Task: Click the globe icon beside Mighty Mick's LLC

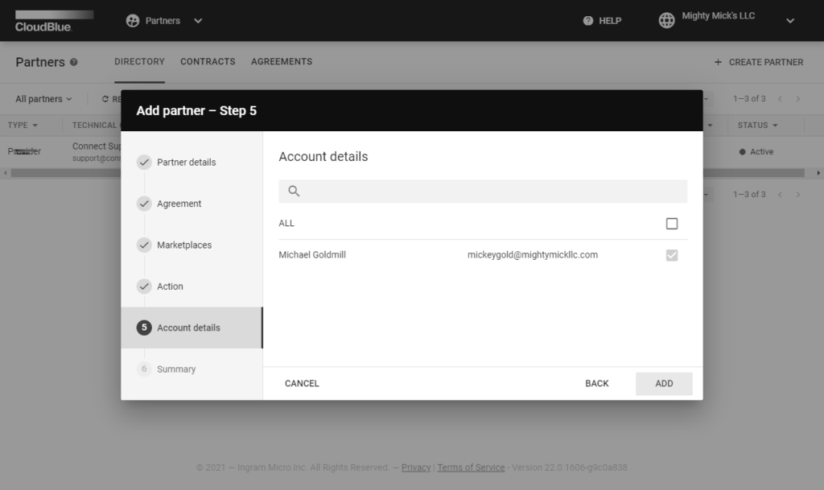Action: click(666, 20)
